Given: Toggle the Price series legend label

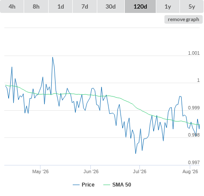Looking at the screenshot, I should (88, 185).
